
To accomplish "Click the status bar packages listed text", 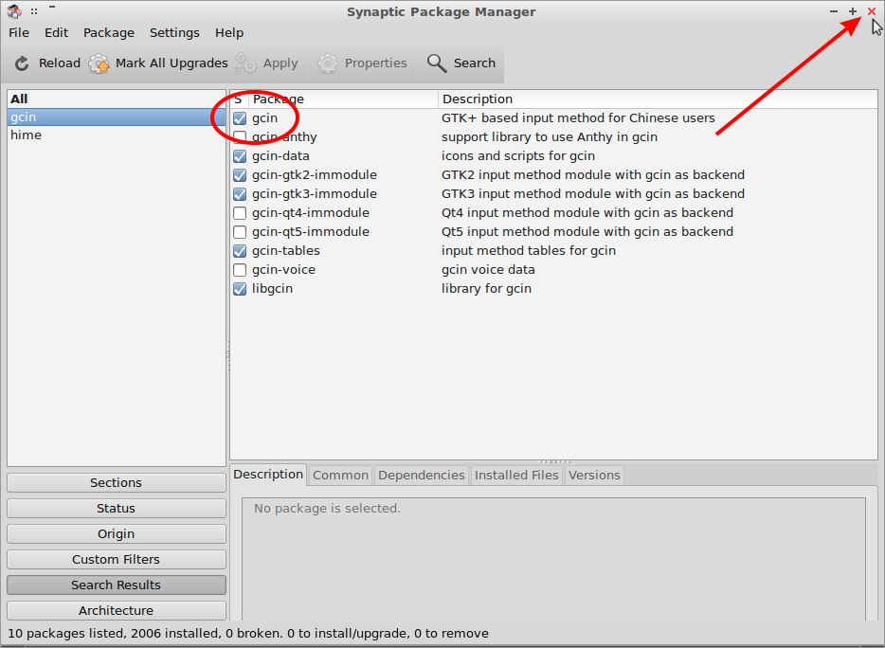I will point(248,634).
